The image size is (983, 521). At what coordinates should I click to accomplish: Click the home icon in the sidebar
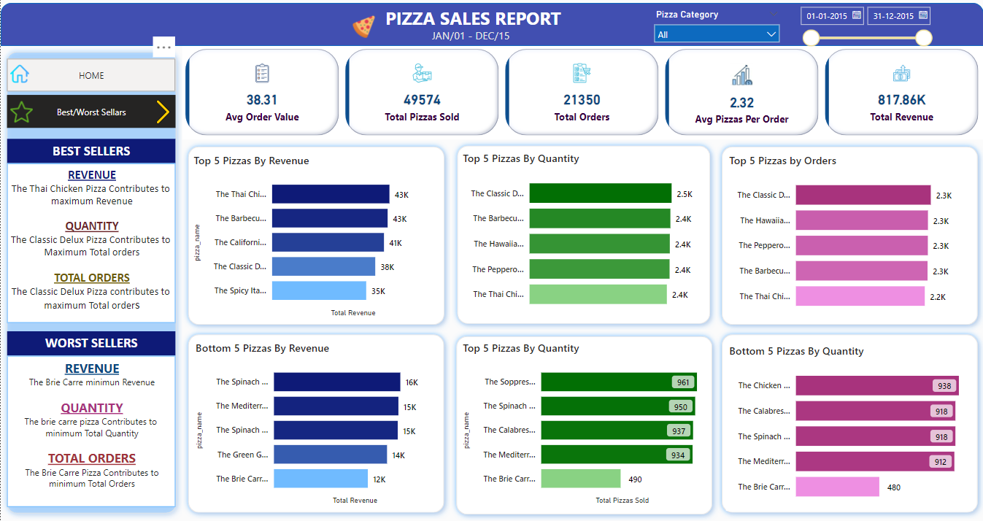click(x=20, y=74)
